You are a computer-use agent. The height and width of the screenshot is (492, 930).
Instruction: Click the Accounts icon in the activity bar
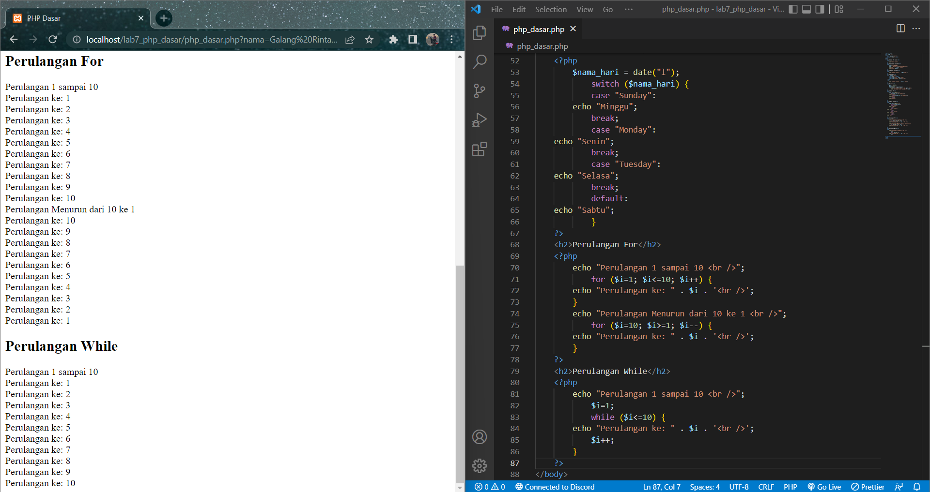tap(479, 437)
